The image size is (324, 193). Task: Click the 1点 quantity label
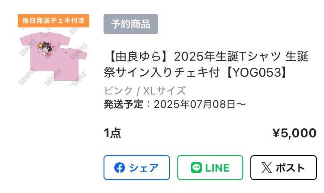click(112, 133)
